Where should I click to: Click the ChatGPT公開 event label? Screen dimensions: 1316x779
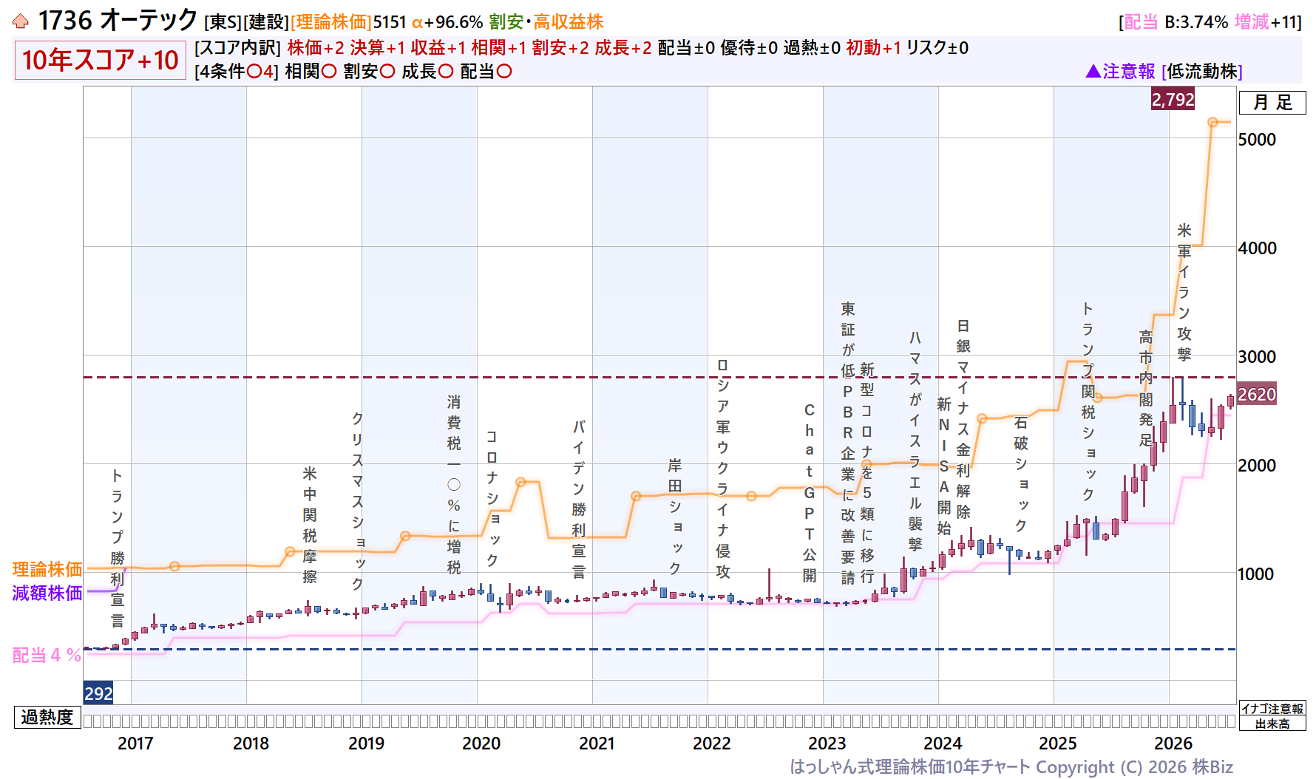tap(810, 492)
